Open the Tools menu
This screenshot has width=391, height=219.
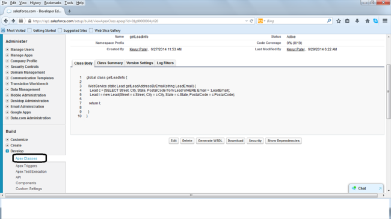pyautogui.click(x=69, y=3)
